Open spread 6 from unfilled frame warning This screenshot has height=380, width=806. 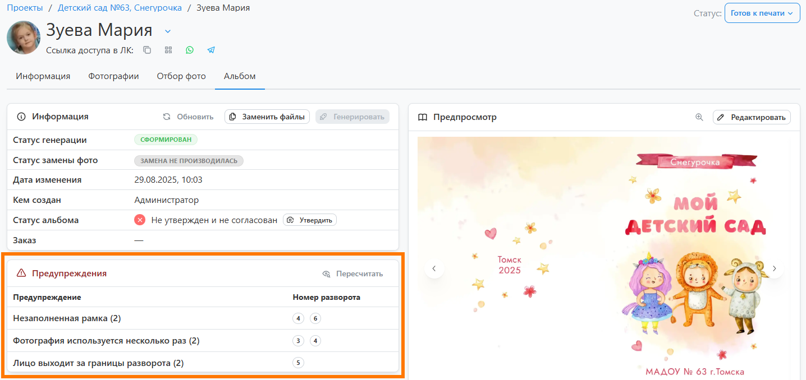tap(315, 318)
